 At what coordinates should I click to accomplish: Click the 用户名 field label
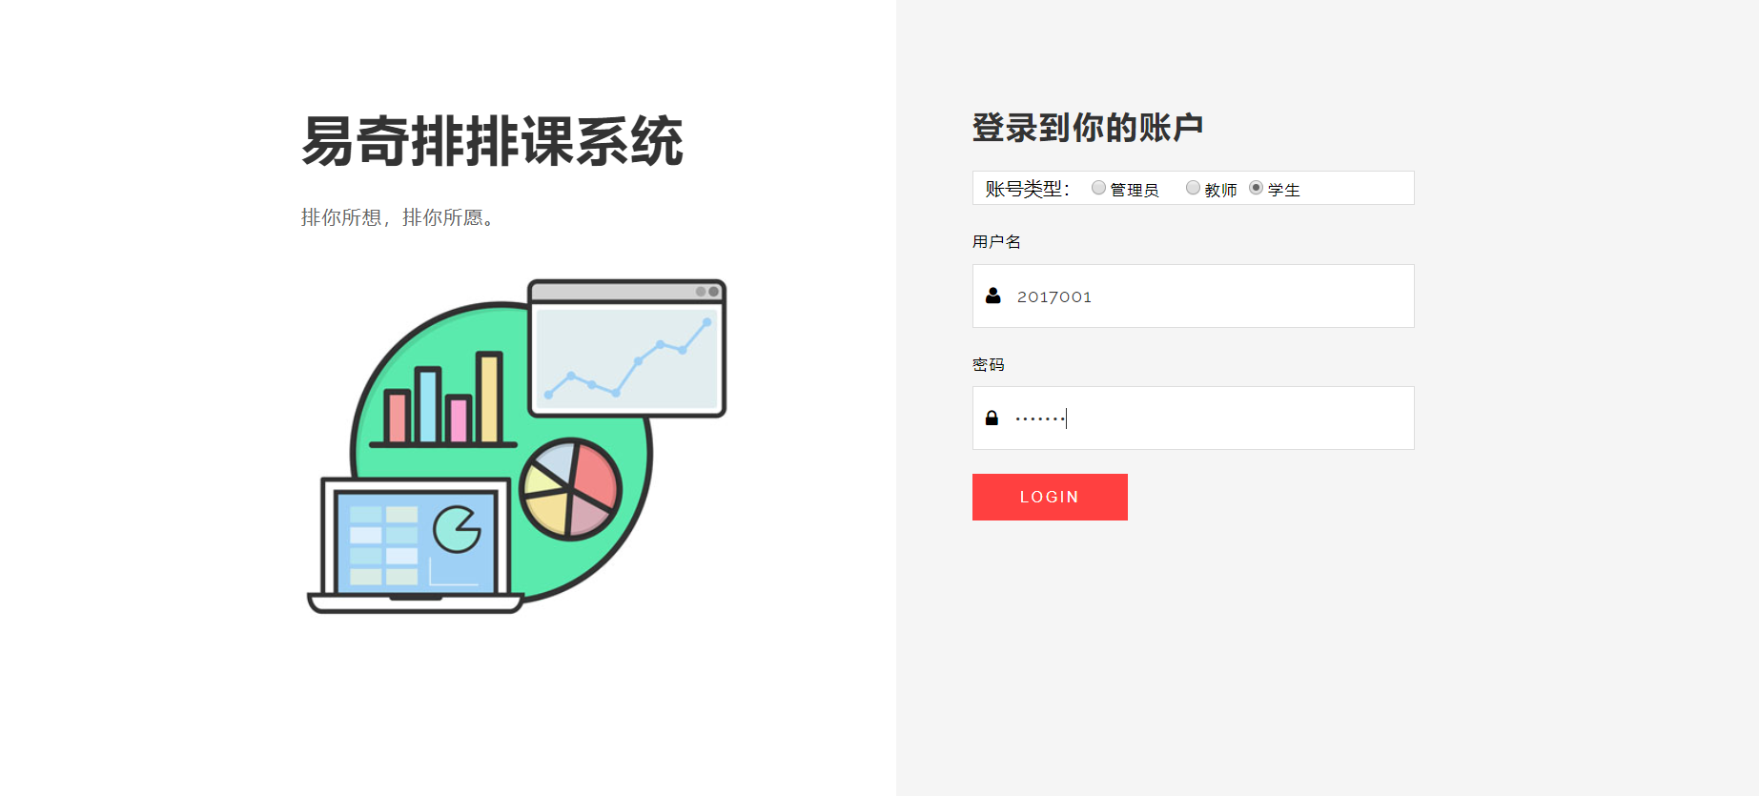click(996, 242)
